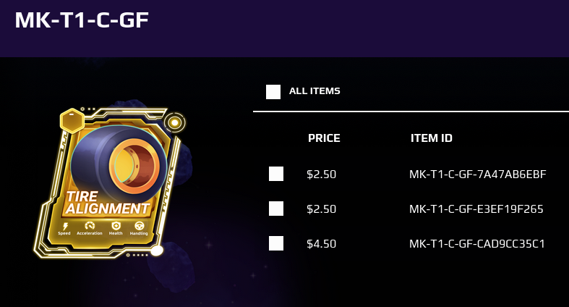Click the Health shield icon on card
Screen dimensions: 569x307
(116, 226)
